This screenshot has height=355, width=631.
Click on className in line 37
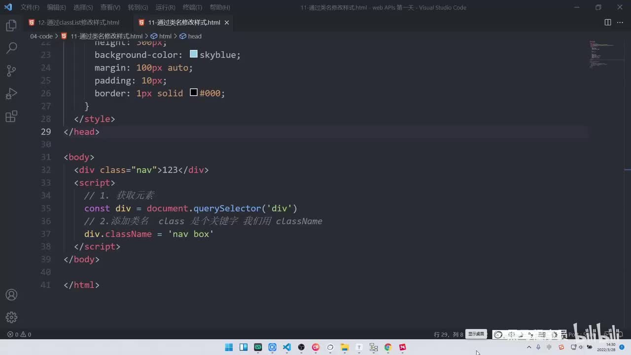(x=128, y=234)
